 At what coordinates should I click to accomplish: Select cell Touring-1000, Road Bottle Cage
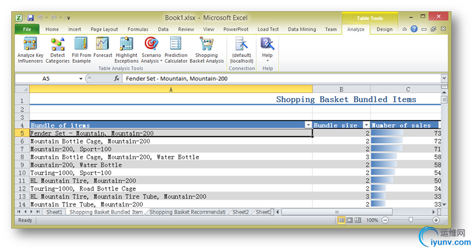tap(171, 188)
